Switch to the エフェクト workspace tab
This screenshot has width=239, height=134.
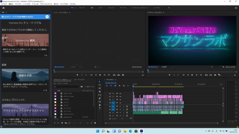[111, 8]
